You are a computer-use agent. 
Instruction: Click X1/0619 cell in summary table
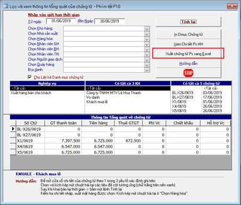(30, 141)
